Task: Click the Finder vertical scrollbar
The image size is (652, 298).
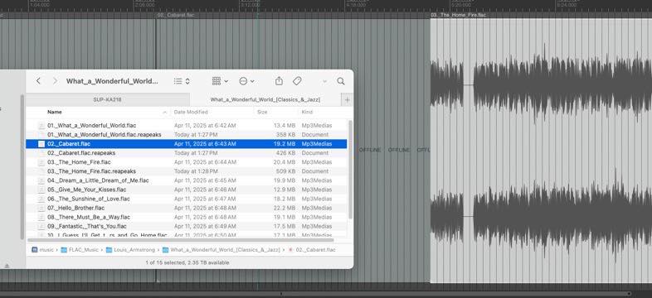Action: [x=350, y=170]
